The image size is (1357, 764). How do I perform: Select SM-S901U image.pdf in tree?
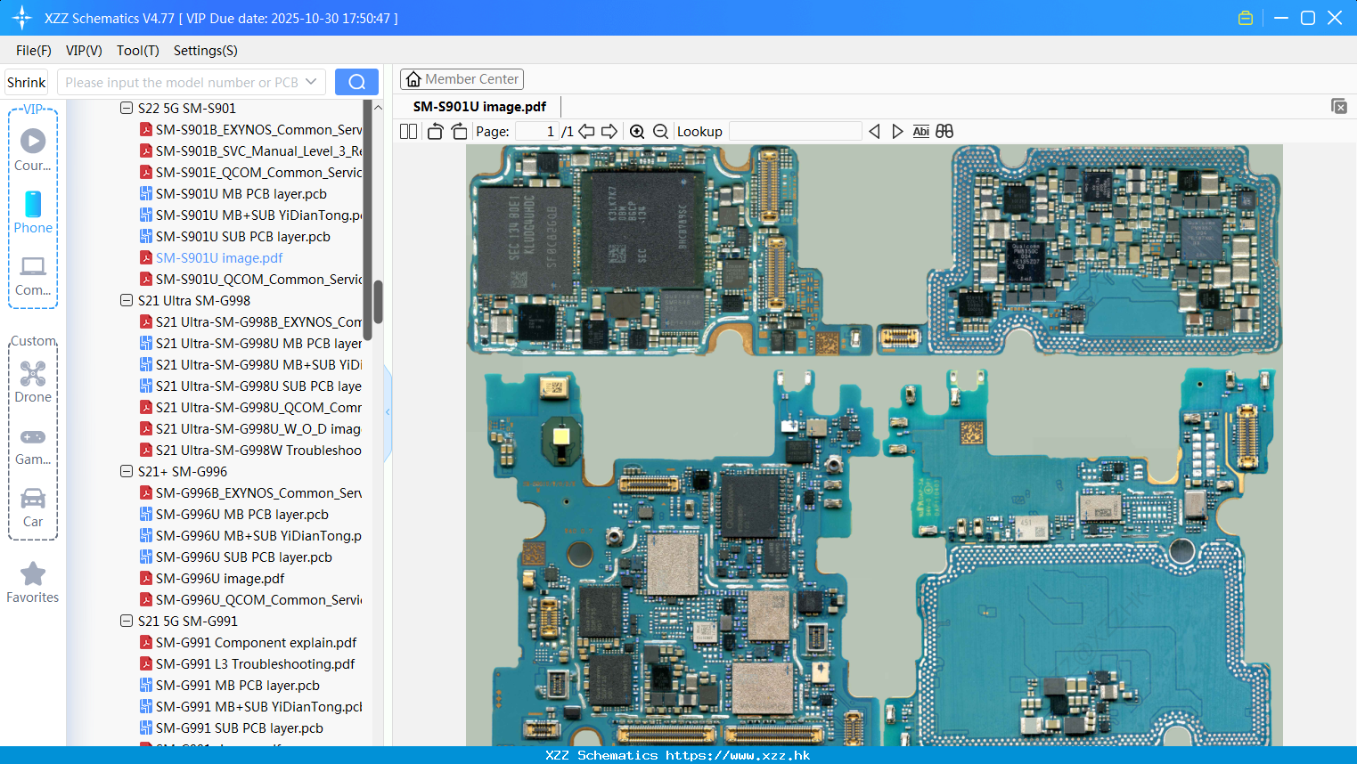click(x=218, y=257)
